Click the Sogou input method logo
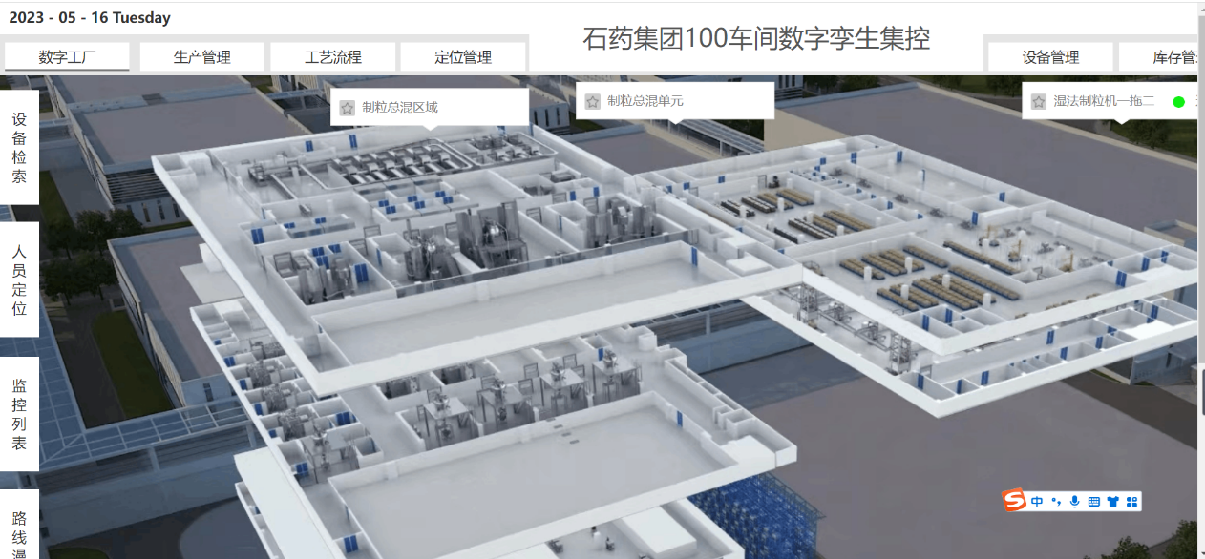The image size is (1205, 559). pyautogui.click(x=1014, y=501)
